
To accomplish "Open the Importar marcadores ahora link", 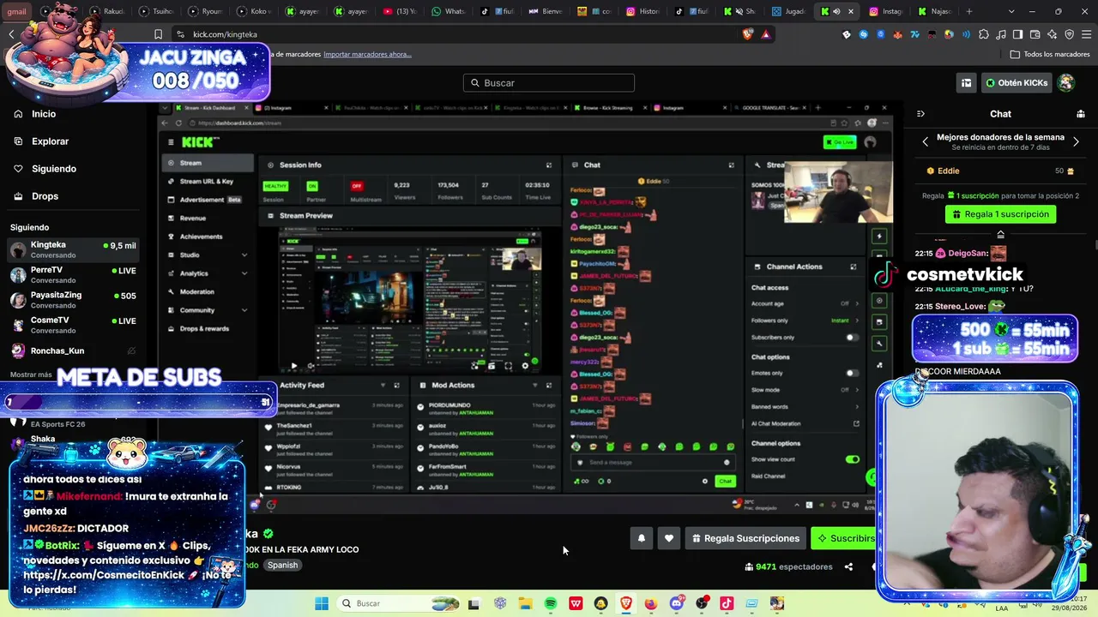I will 367,54.
